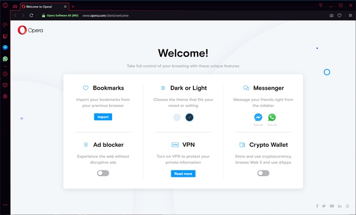Take a snapshot with camera icon
Image resolution: width=356 pixels, height=215 pixels.
point(331,16)
